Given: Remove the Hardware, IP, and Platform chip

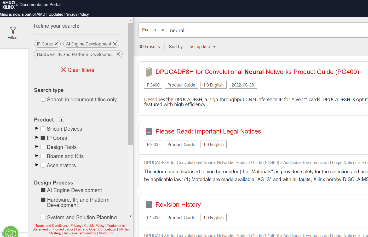Looking at the screenshot, I should [x=118, y=54].
